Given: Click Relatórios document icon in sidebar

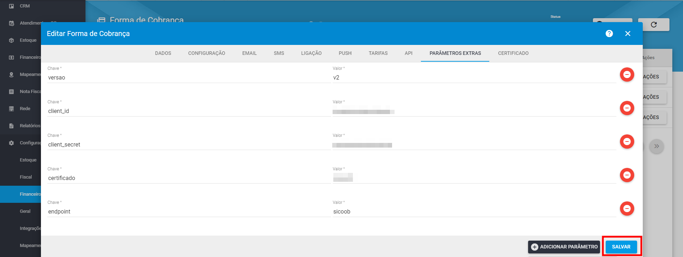Looking at the screenshot, I should [x=11, y=126].
